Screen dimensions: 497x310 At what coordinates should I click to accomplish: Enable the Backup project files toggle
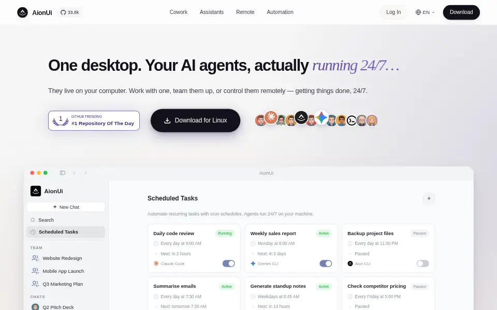click(x=422, y=263)
